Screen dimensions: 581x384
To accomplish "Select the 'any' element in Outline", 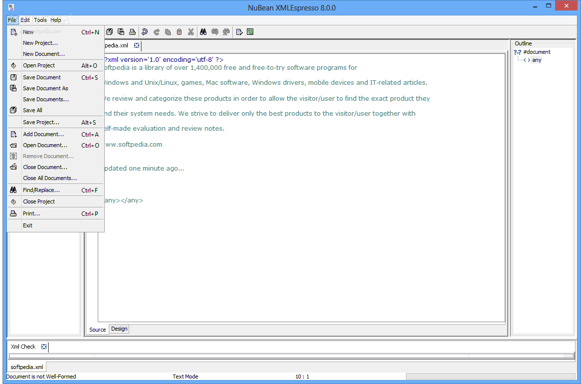I will pos(537,60).
